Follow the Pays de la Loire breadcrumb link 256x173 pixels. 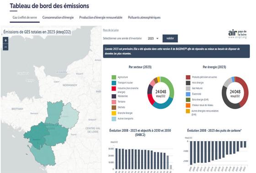(x=111, y=30)
